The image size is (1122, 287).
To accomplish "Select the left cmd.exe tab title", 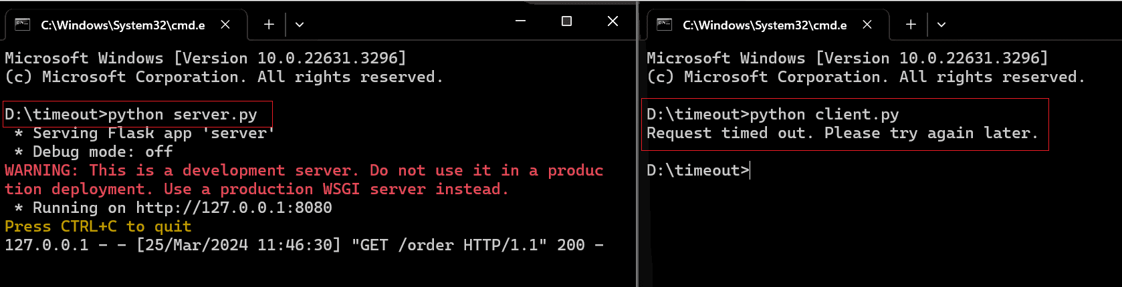I will point(123,25).
